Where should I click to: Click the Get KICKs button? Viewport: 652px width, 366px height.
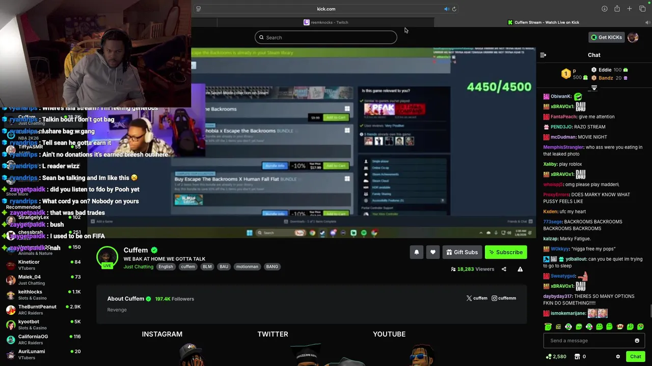pos(606,37)
